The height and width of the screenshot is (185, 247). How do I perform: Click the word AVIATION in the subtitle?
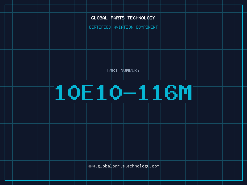(x=124, y=27)
